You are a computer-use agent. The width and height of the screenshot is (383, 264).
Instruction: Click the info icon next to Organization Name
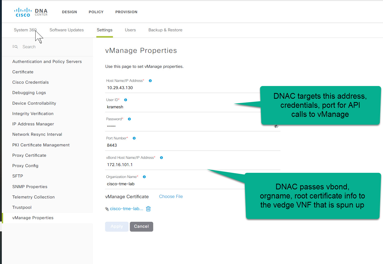tap(144, 177)
